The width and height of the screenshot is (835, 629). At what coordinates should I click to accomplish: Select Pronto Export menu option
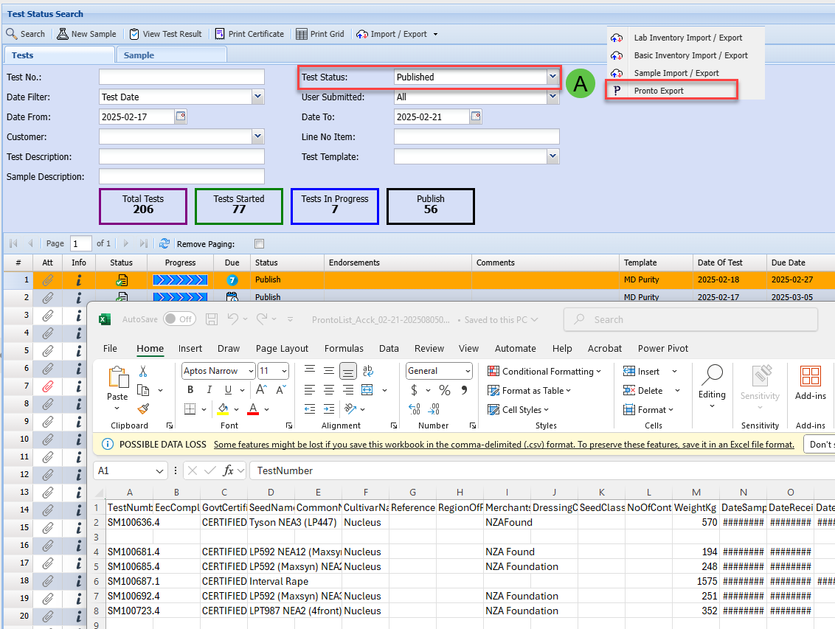click(x=658, y=91)
